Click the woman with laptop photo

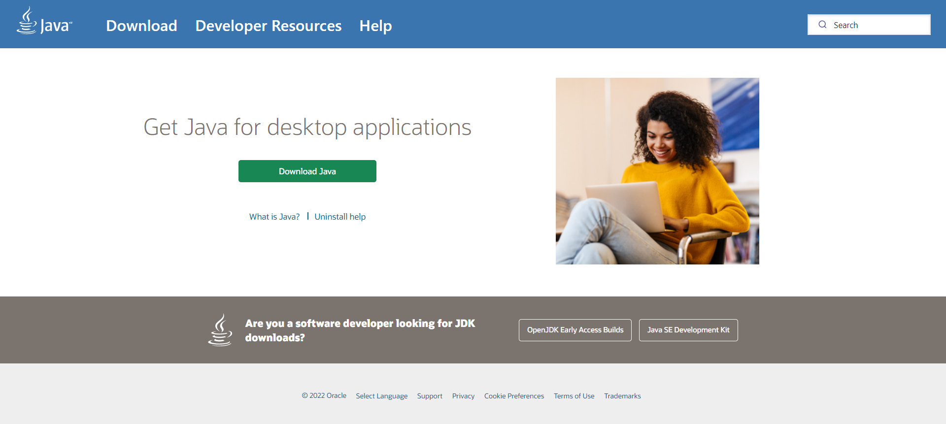coord(657,171)
